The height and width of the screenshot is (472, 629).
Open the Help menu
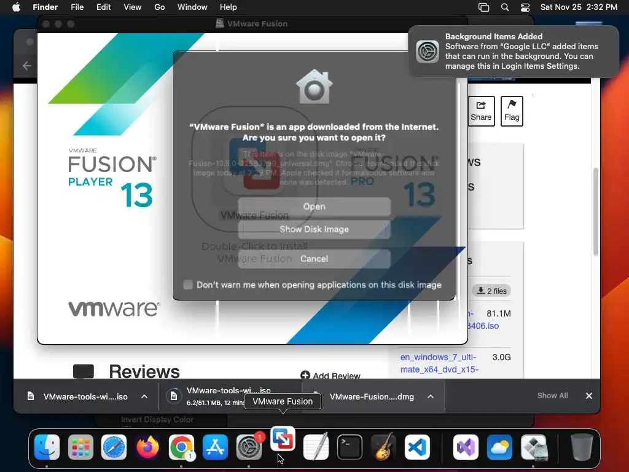pos(229,7)
